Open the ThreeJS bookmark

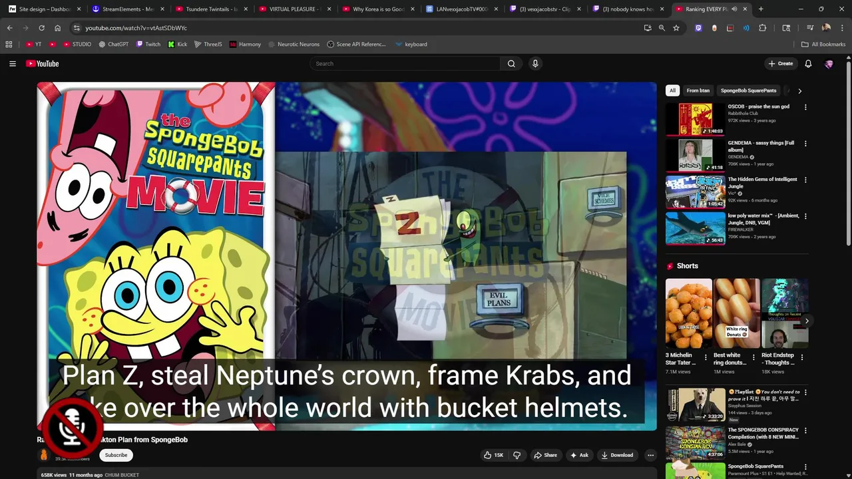click(208, 45)
